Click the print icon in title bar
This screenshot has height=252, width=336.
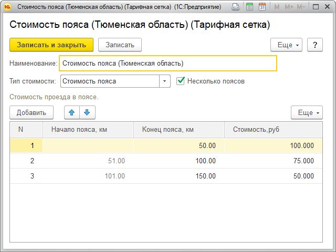tap(237, 7)
